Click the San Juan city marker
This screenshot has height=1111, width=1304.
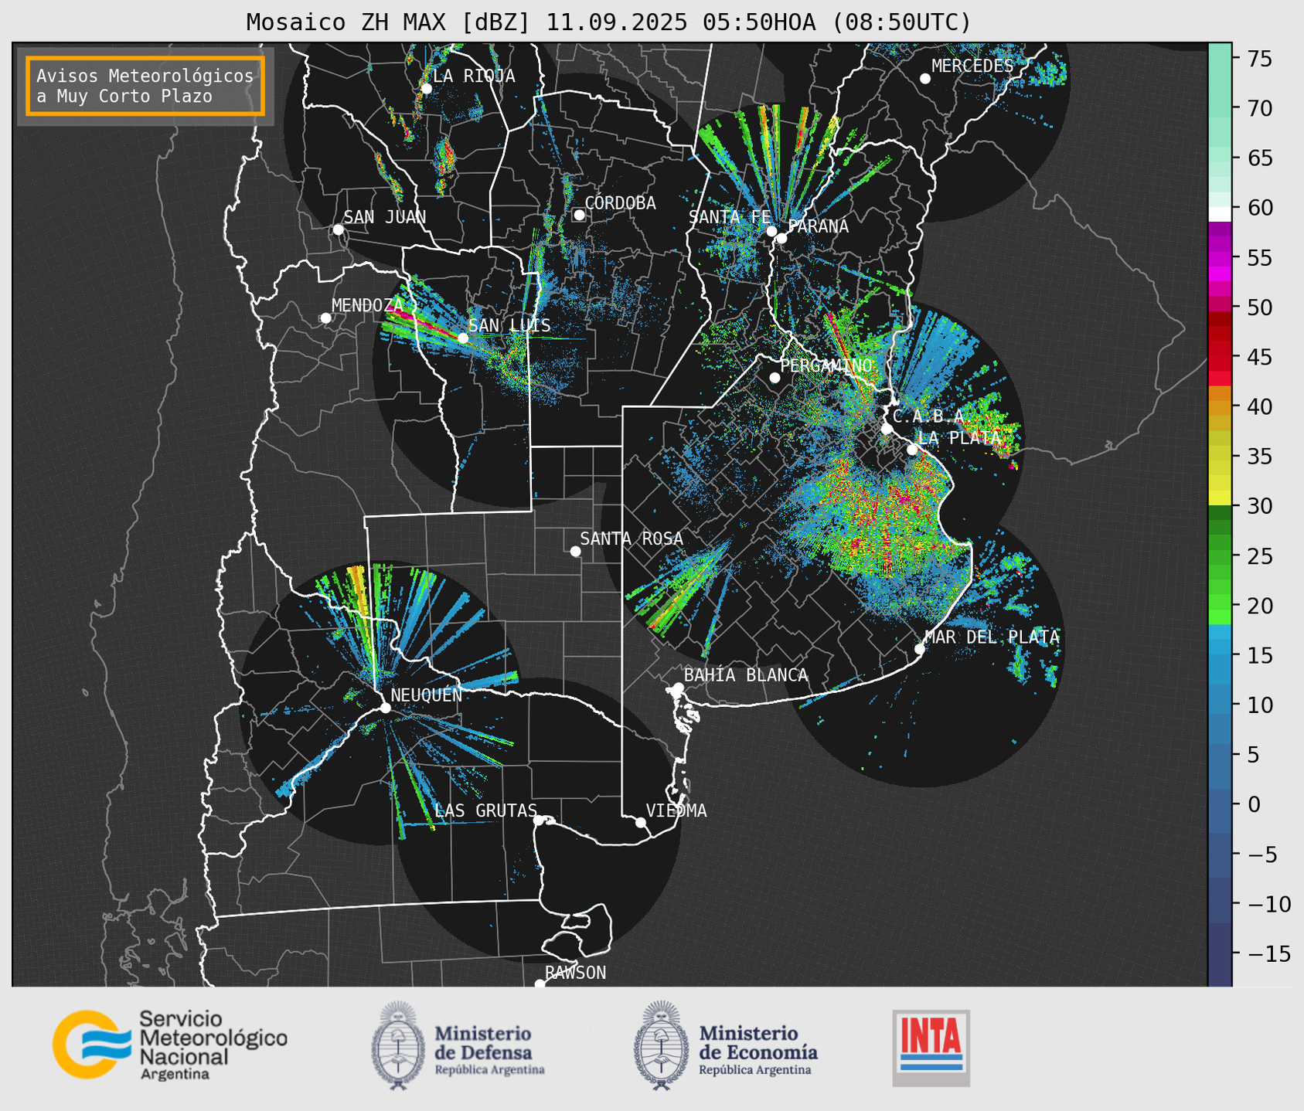click(338, 229)
